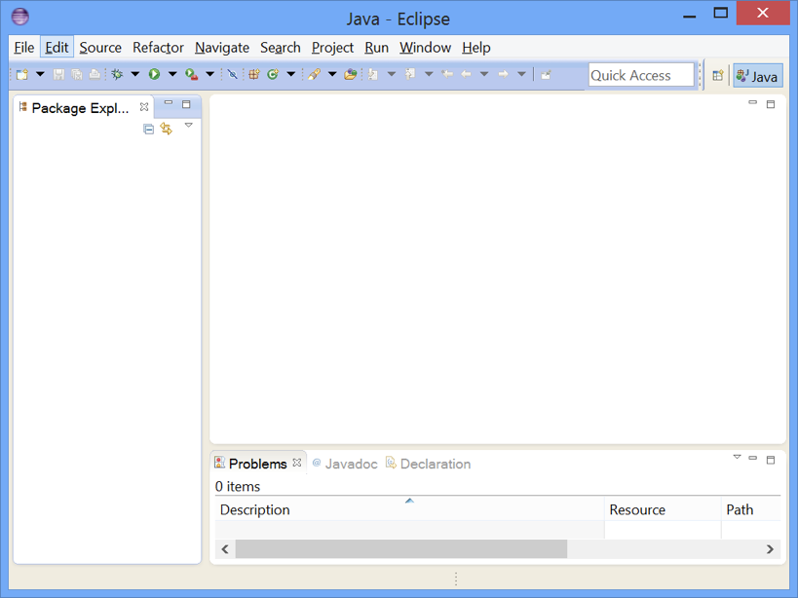
Task: Click the Save disk icon
Action: tap(59, 75)
